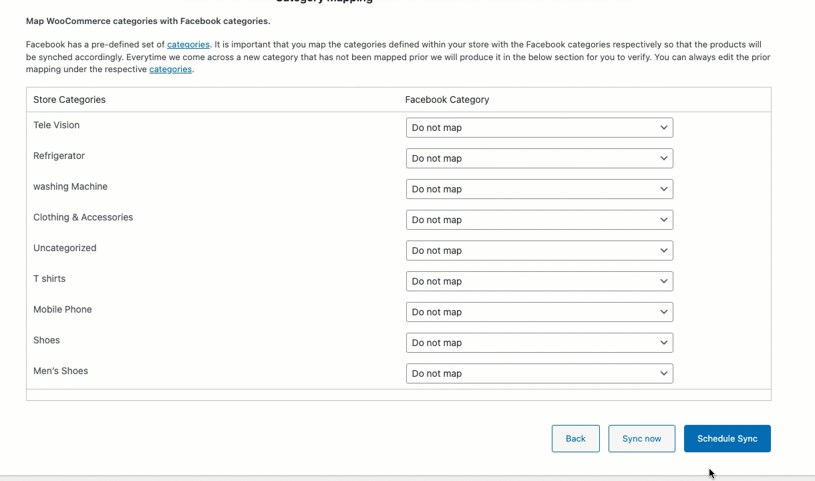
Task: Select the Store Categories column header
Action: [x=69, y=100]
